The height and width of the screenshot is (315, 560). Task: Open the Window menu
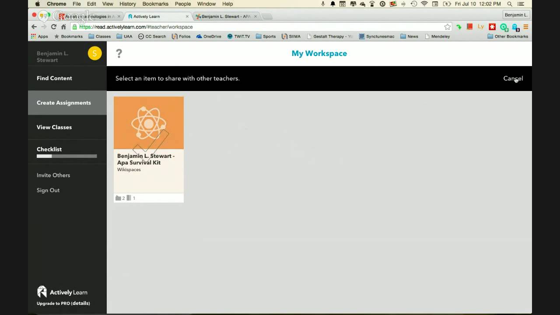pos(206,4)
